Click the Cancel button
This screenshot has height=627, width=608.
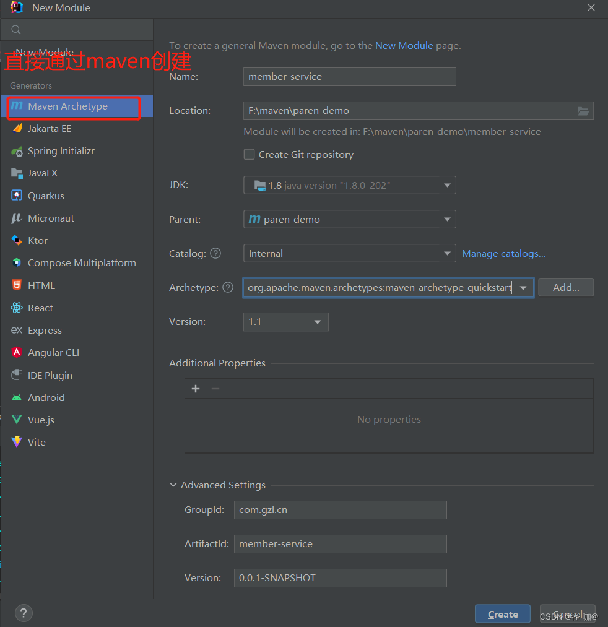pyautogui.click(x=567, y=614)
